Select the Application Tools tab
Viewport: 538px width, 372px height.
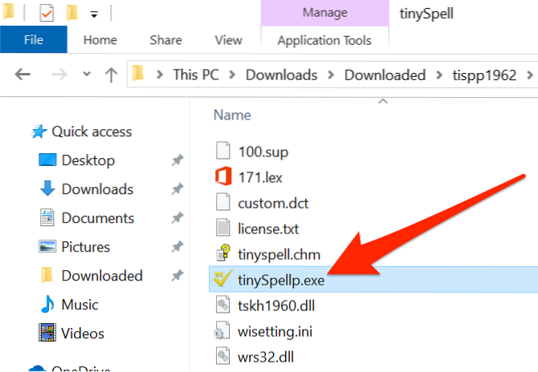click(x=324, y=39)
